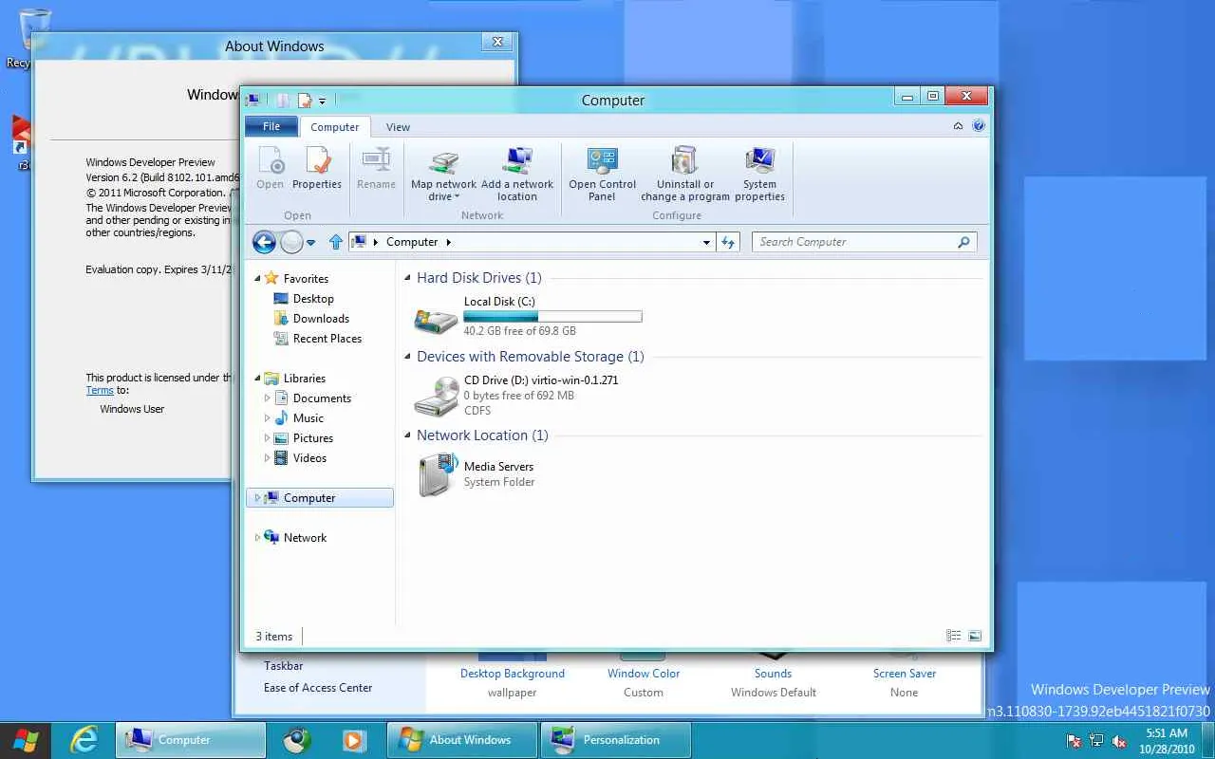Viewport: 1215px width, 759px height.
Task: Collapse Devices with Removable Storage group
Action: click(x=407, y=358)
